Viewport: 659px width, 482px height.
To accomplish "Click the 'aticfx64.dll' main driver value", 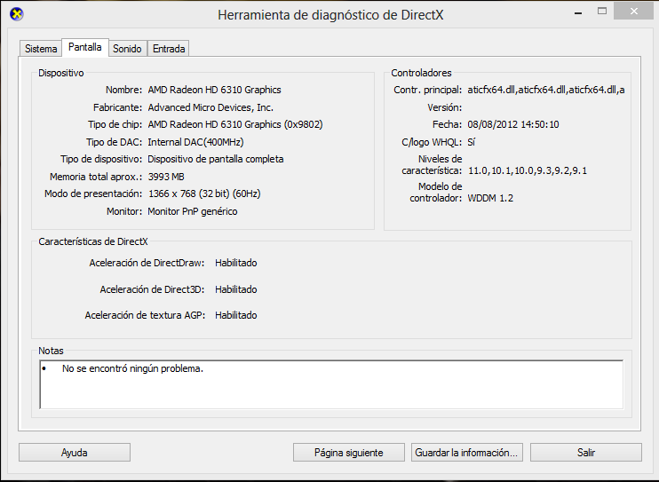I will (x=546, y=90).
